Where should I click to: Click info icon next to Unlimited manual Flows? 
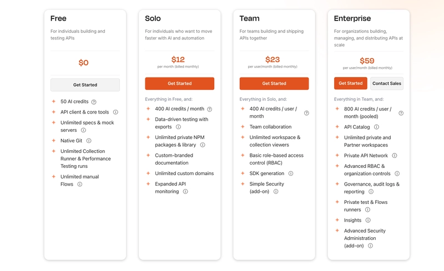click(80, 184)
